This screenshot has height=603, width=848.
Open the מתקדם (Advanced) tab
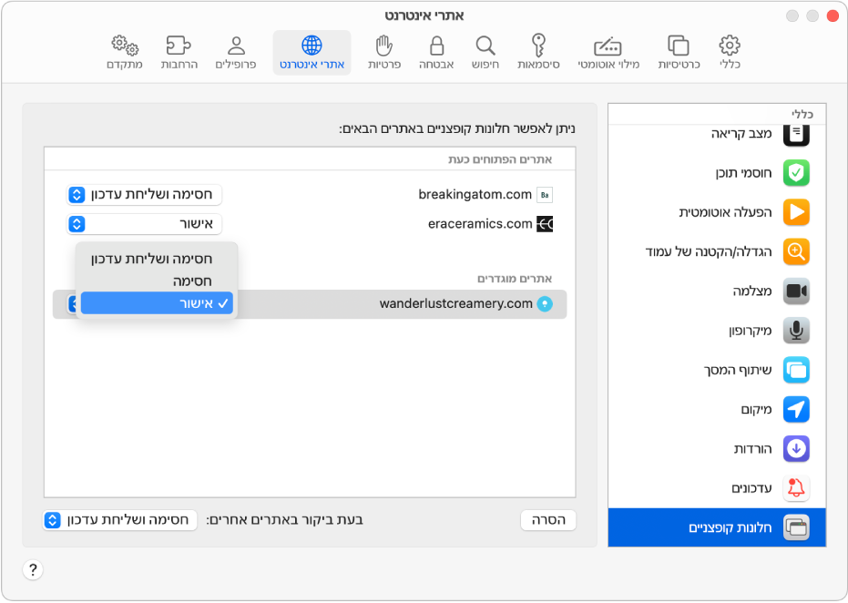point(125,53)
